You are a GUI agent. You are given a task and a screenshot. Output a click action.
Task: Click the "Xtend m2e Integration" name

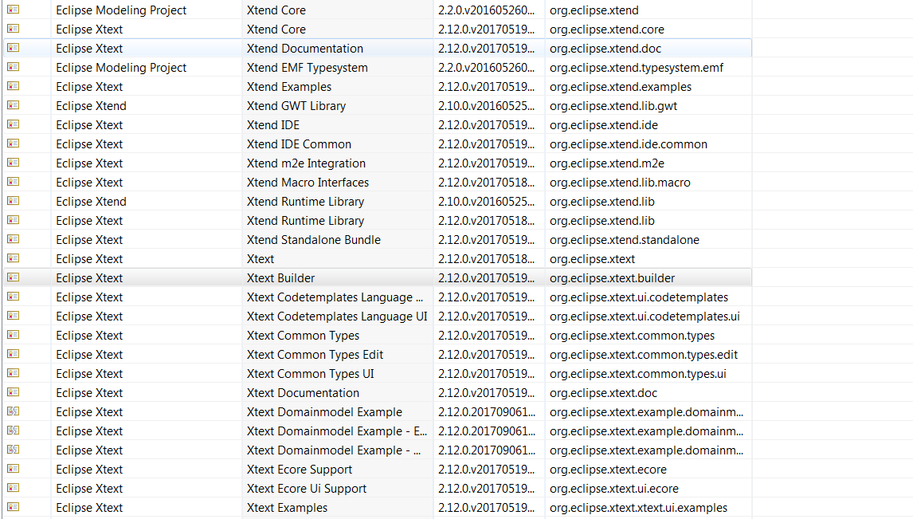point(306,163)
